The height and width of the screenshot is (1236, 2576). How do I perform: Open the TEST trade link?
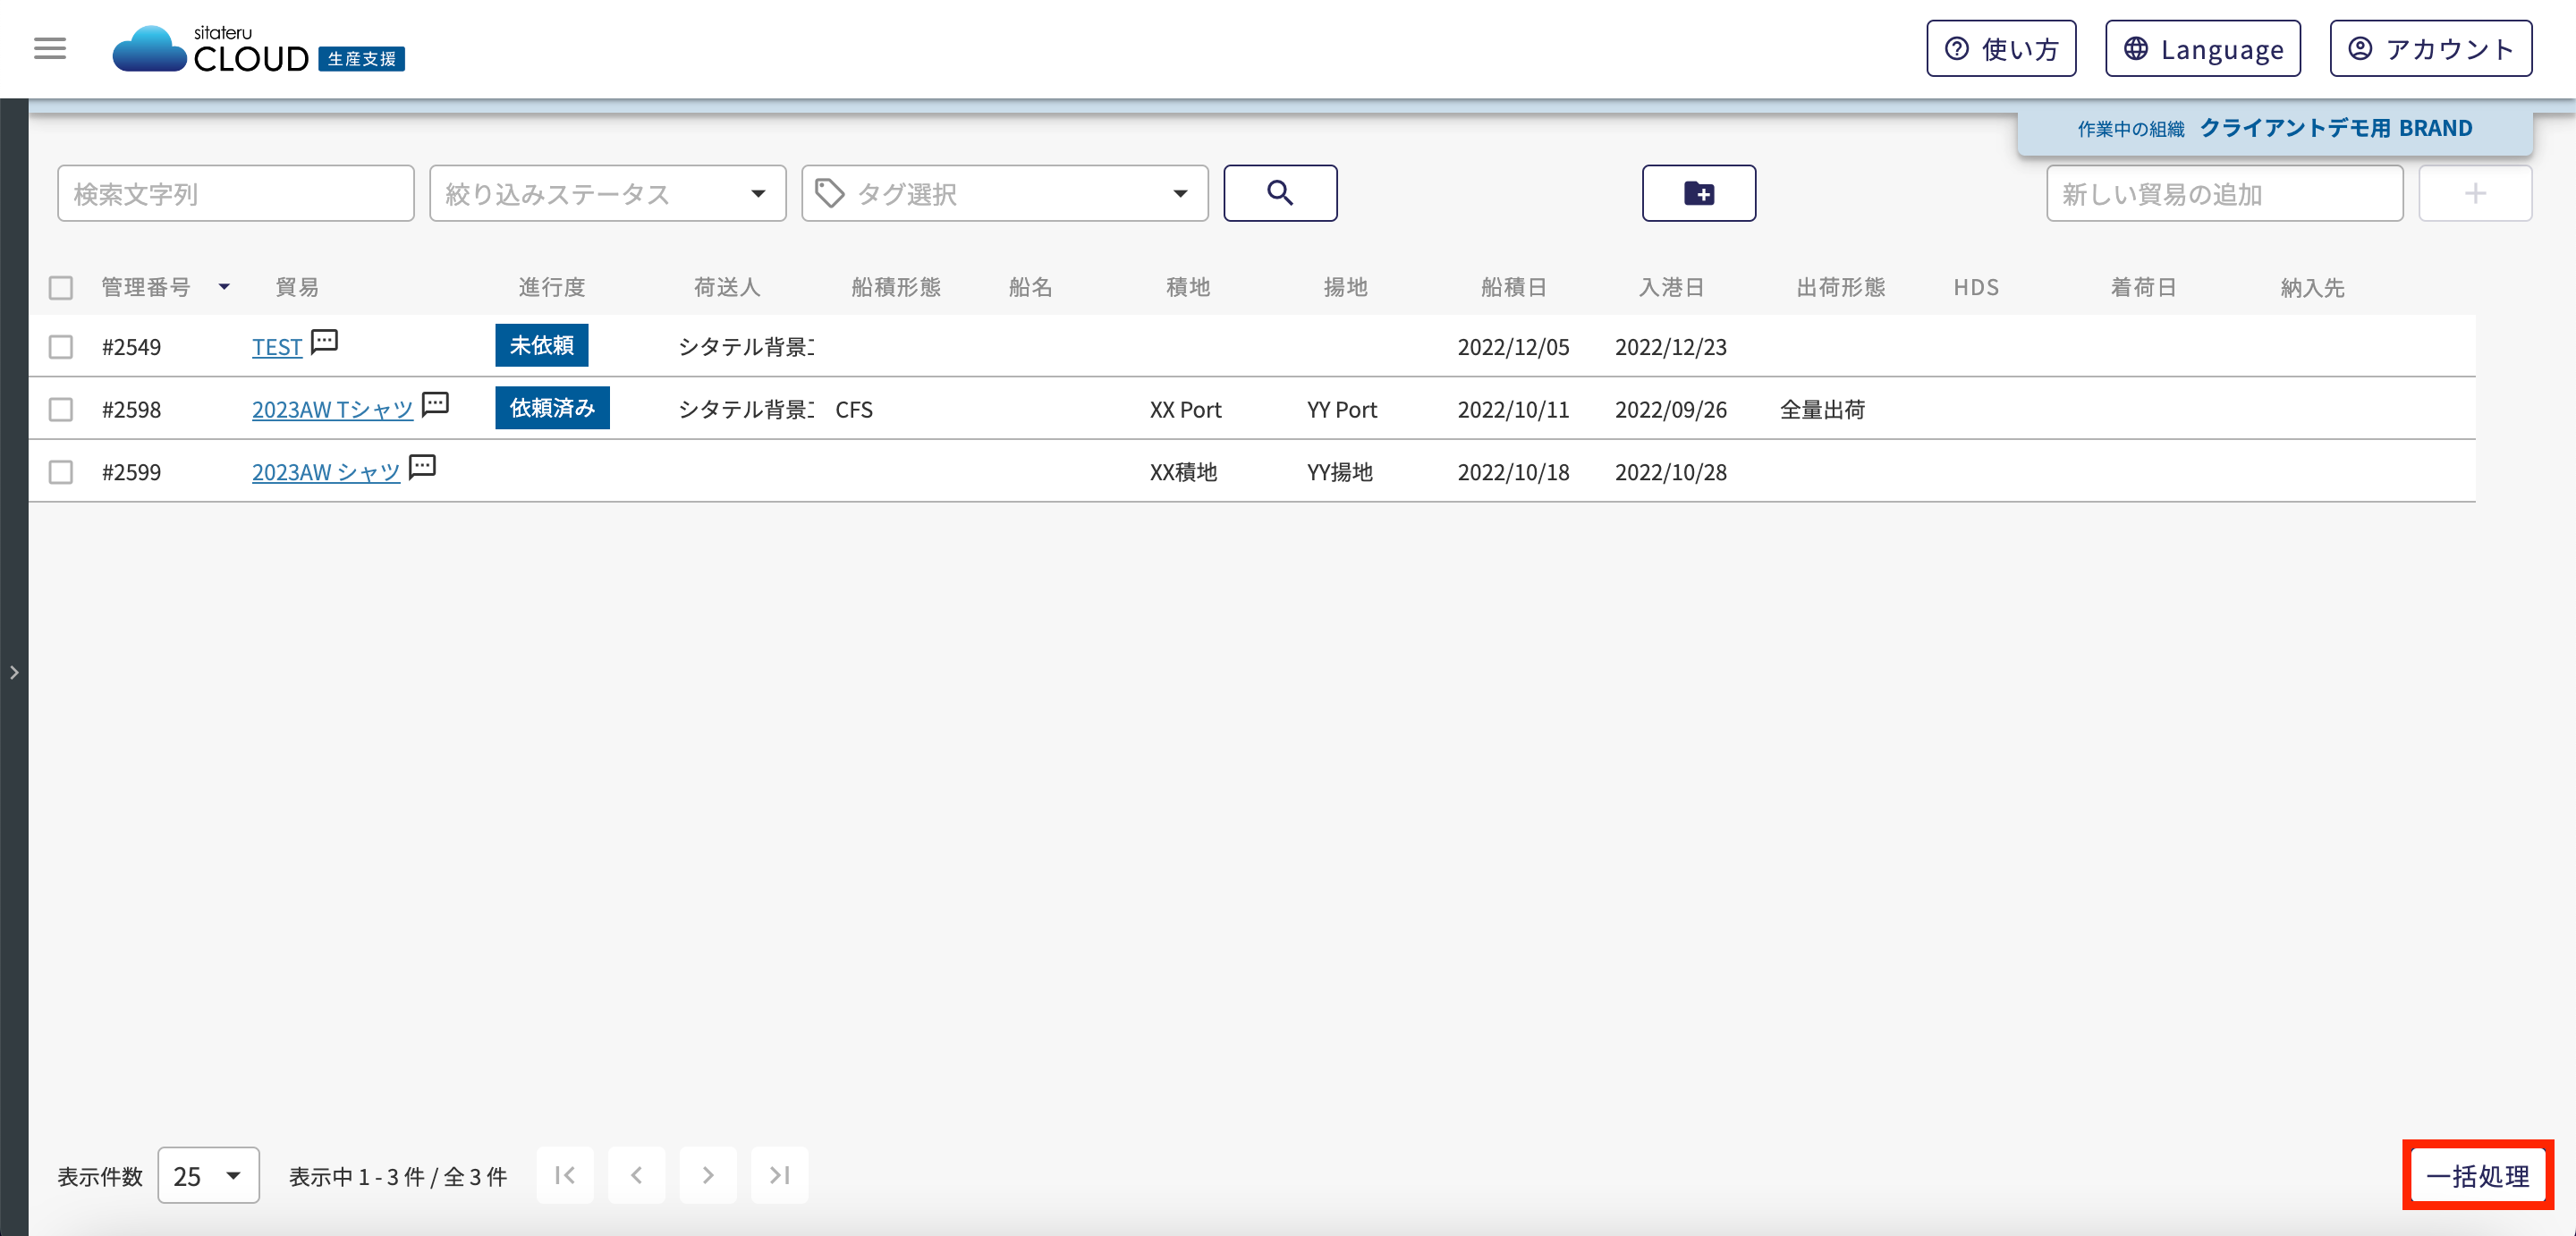coord(277,347)
